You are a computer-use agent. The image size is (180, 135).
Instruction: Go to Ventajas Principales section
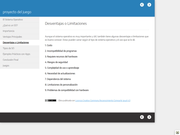[20, 37]
